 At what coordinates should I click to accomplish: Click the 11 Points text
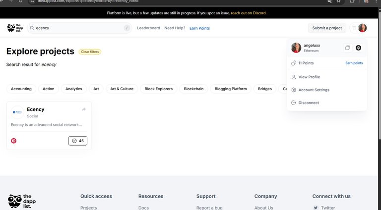click(306, 63)
